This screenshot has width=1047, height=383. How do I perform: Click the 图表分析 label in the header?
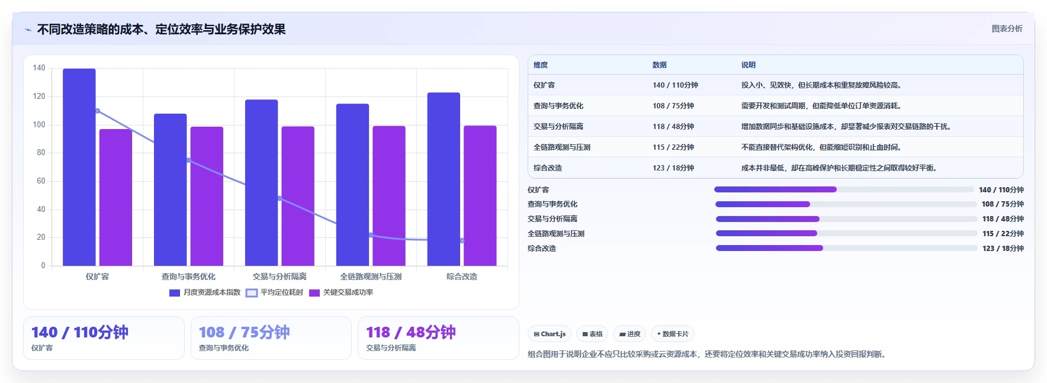coord(1007,28)
